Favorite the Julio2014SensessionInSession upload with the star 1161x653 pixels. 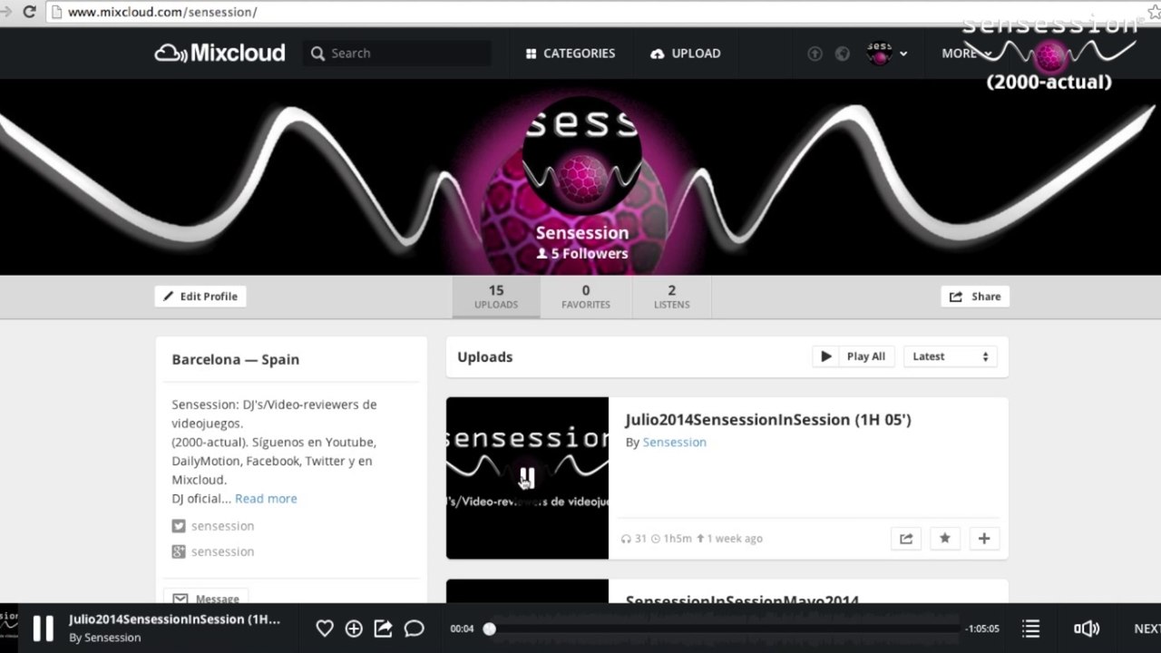pos(945,539)
